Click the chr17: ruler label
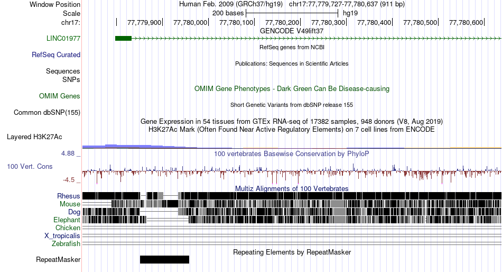Viewport: 502px width, 272px height. (70, 22)
